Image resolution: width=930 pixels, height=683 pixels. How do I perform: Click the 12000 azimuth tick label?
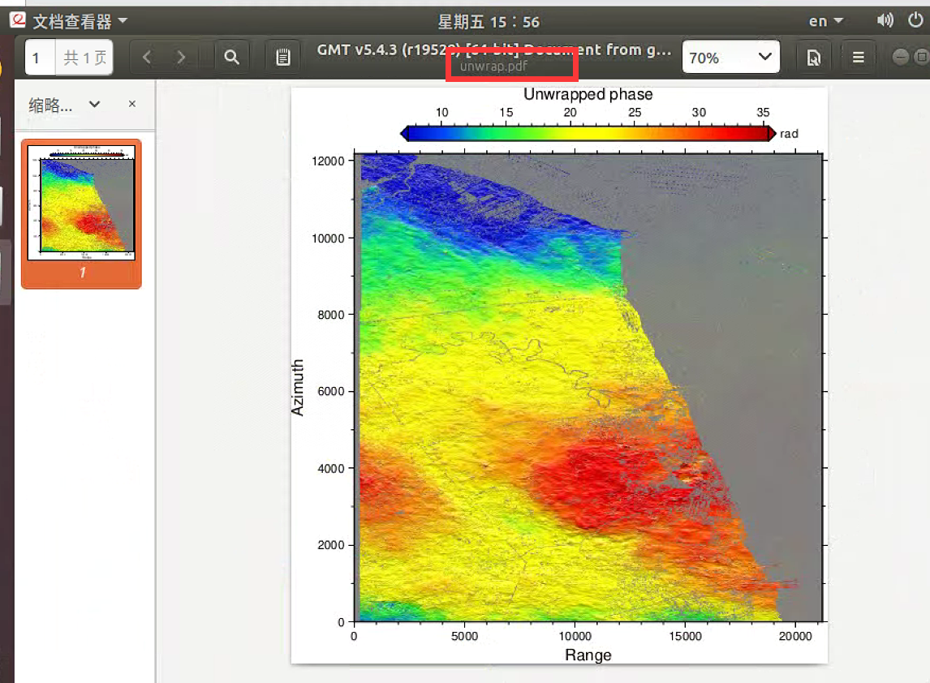point(328,161)
